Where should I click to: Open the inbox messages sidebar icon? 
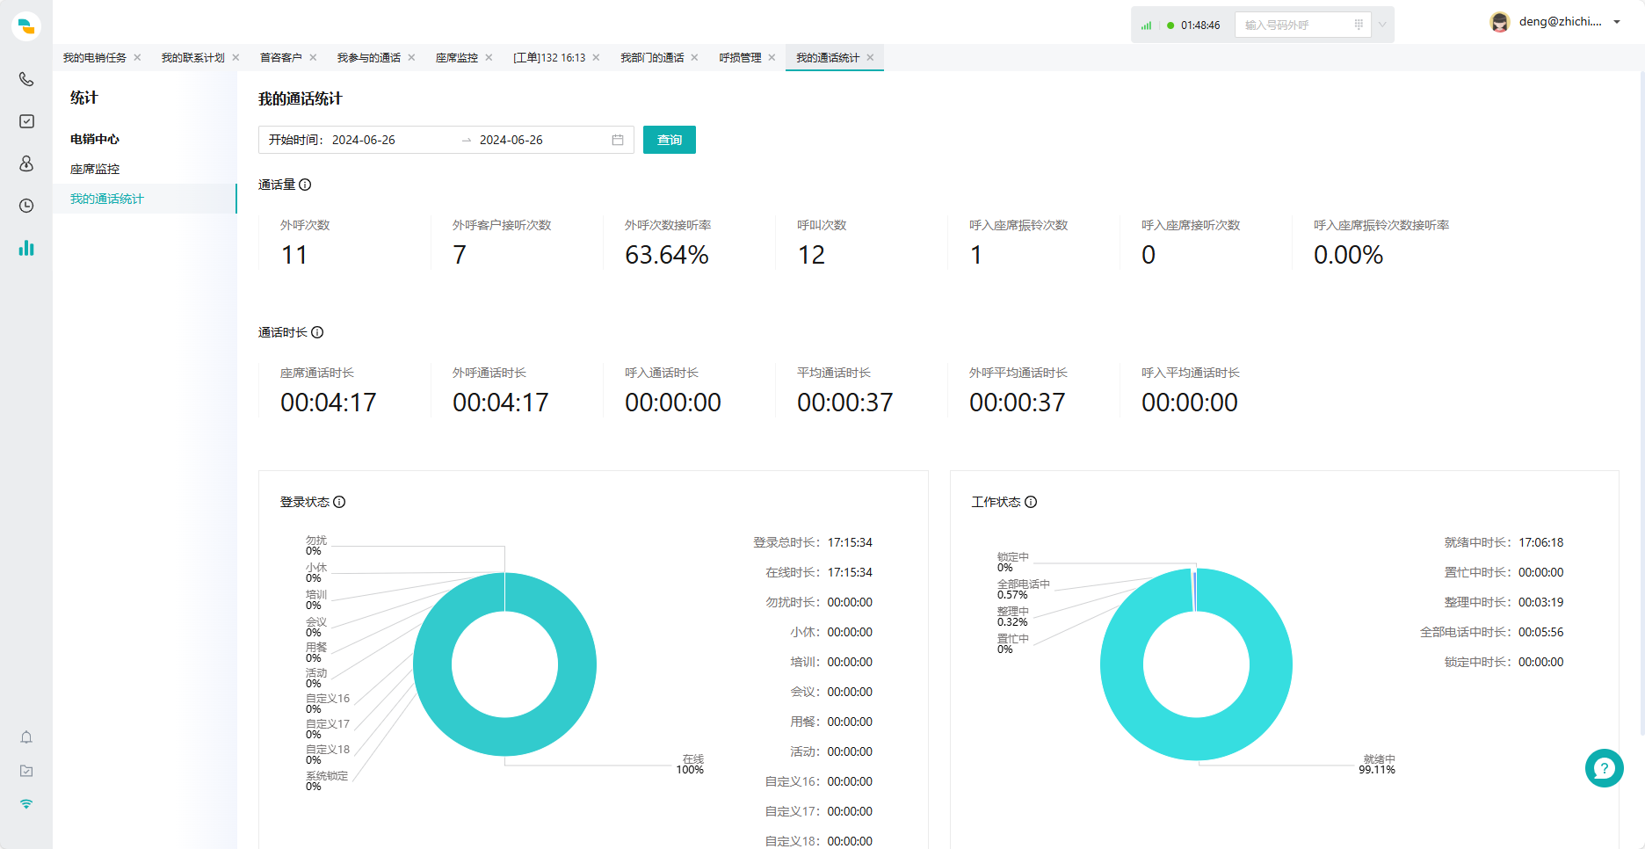pos(26,771)
